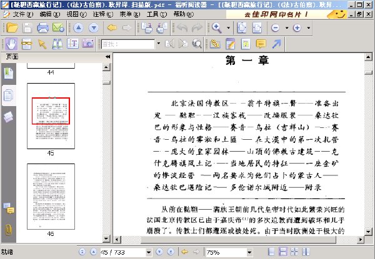Save the document using floppy disk icon
This screenshot has width=375, height=259.
(x=27, y=27)
